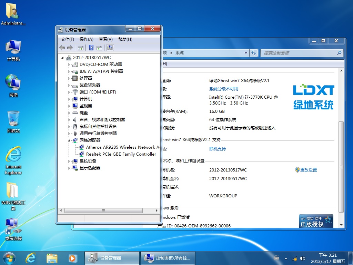Select the 监视器 monitor icon in device tree
The height and width of the screenshot is (265, 353).
coord(75,106)
